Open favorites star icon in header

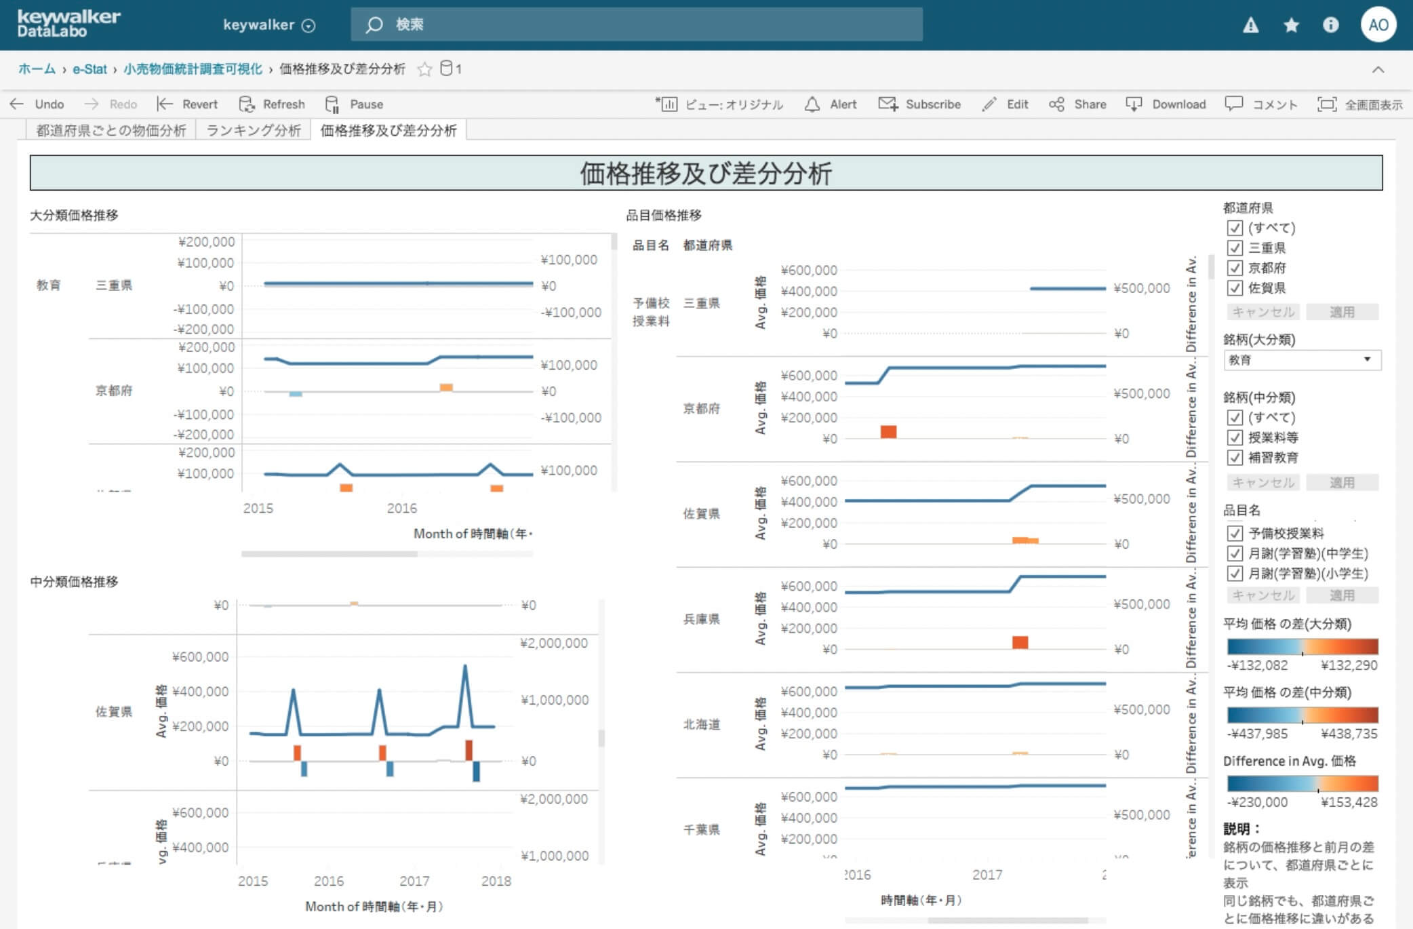coord(1291,25)
